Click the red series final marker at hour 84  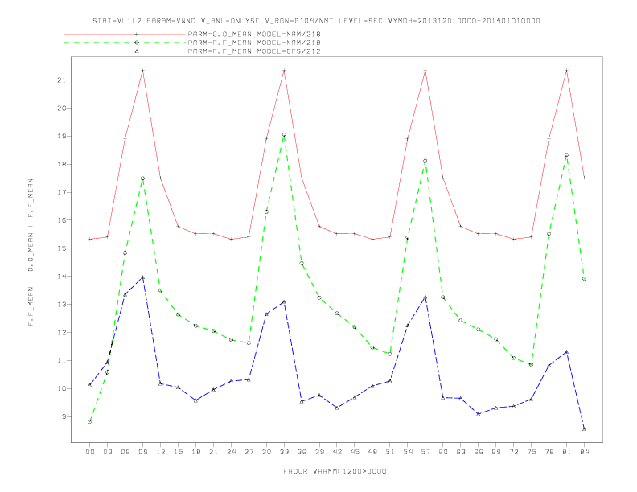click(x=584, y=178)
